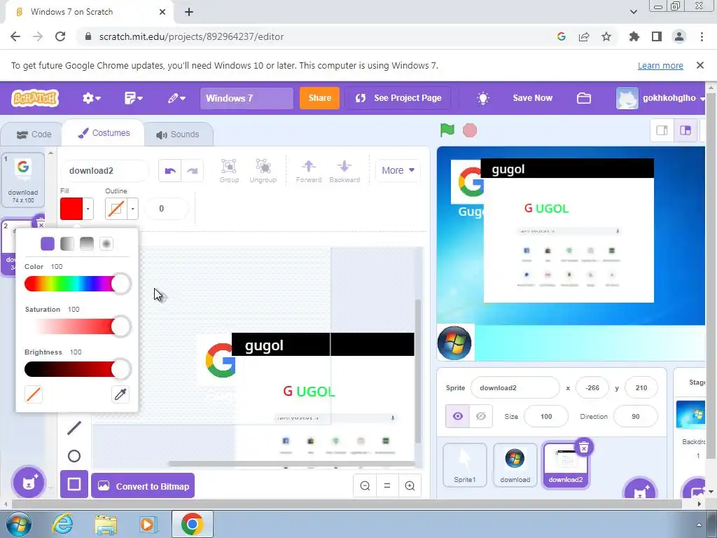Click the Brightness slider handle
This screenshot has height=538, width=717.
pyautogui.click(x=120, y=369)
